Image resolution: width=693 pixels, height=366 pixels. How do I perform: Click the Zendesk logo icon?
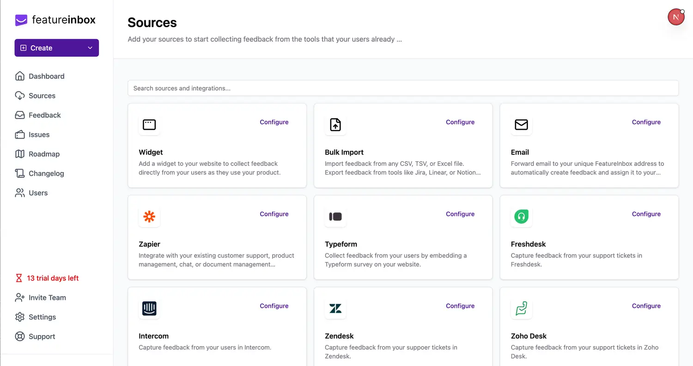click(335, 308)
